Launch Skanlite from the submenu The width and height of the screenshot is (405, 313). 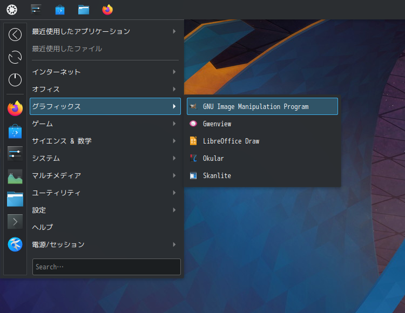click(262, 175)
